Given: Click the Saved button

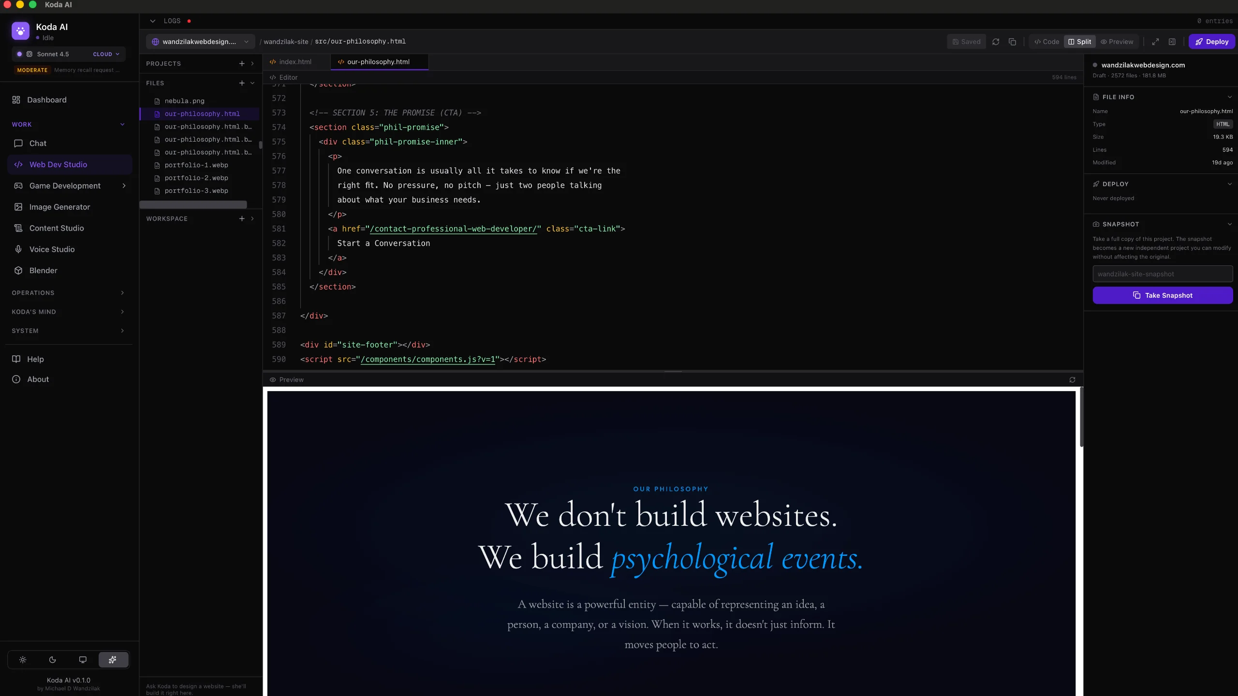Looking at the screenshot, I should [x=966, y=42].
